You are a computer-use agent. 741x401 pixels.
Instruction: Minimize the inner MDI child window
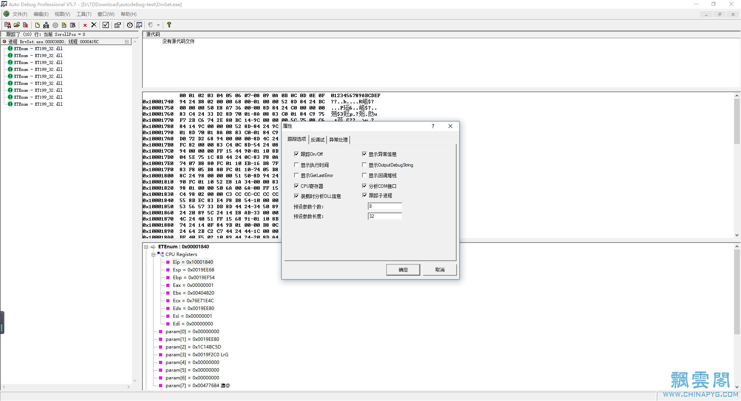pyautogui.click(x=706, y=14)
